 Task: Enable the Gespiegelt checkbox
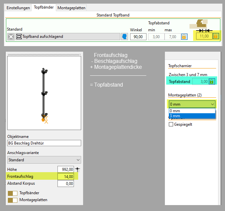(x=171, y=124)
